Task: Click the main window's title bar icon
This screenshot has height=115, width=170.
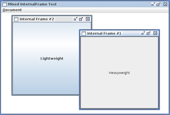Action: pyautogui.click(x=5, y=4)
